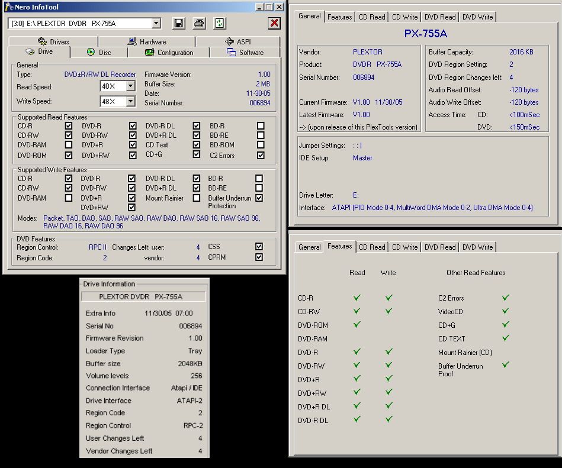Click the floppy disk save icon
Screen dimensions: 562x468
click(178, 23)
